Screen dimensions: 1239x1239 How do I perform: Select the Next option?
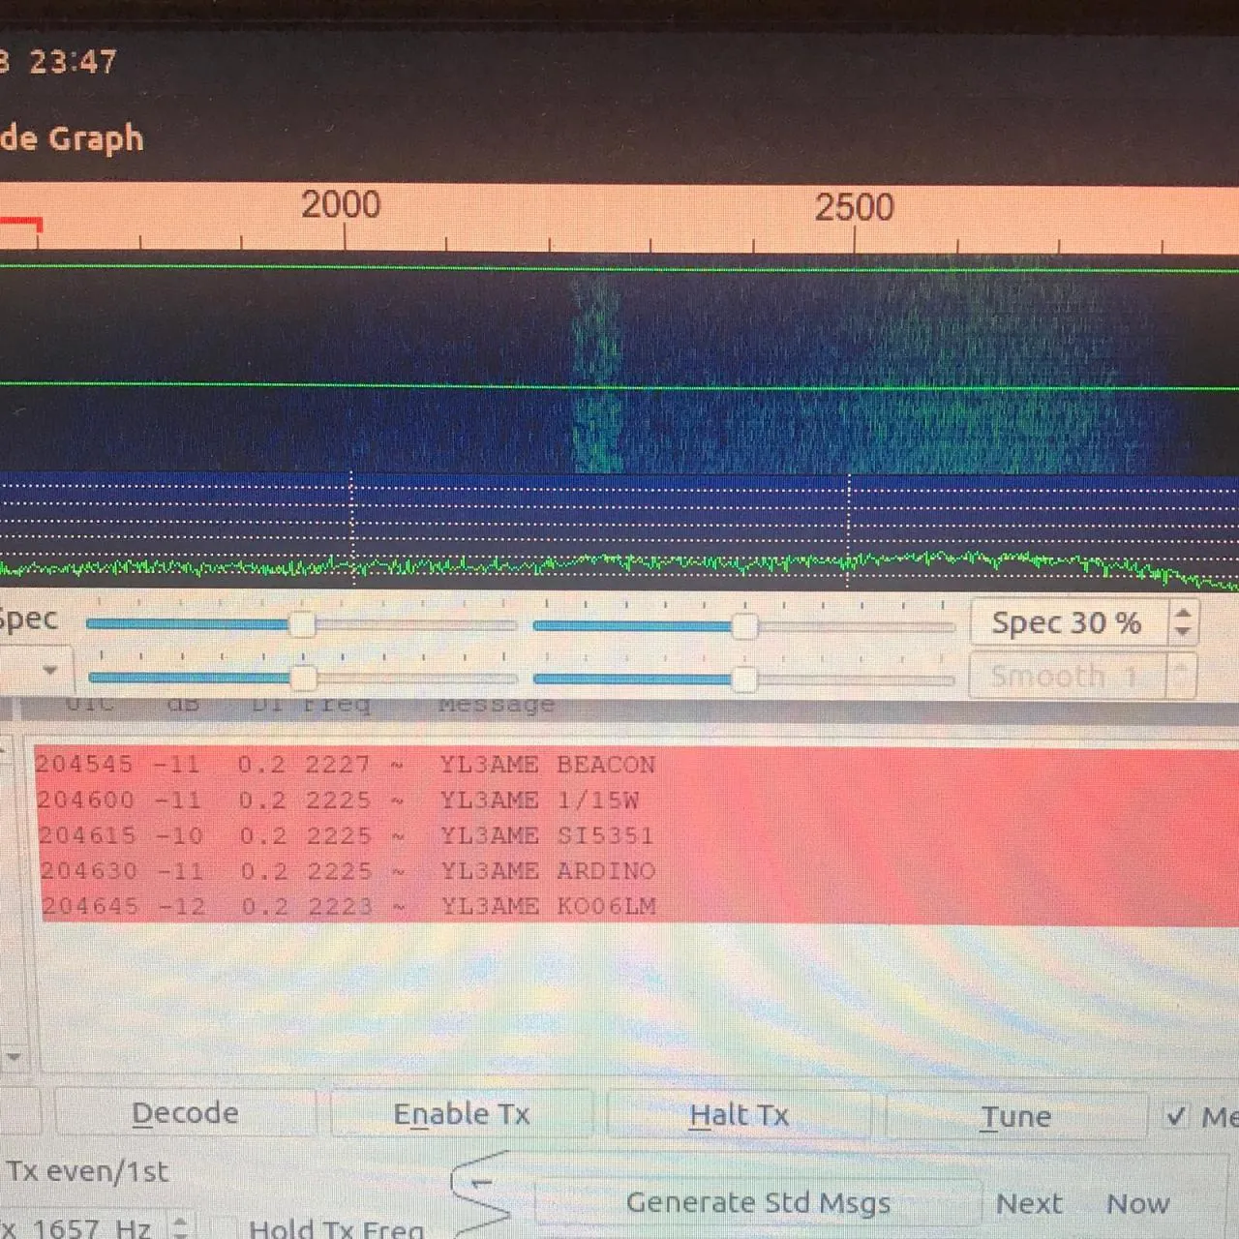coord(1029,1203)
